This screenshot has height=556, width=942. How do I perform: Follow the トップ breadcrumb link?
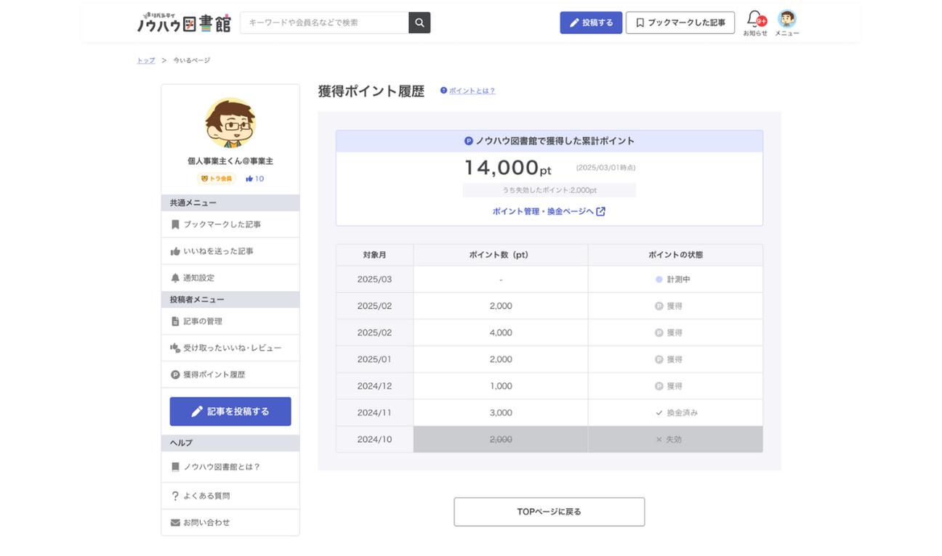click(146, 60)
